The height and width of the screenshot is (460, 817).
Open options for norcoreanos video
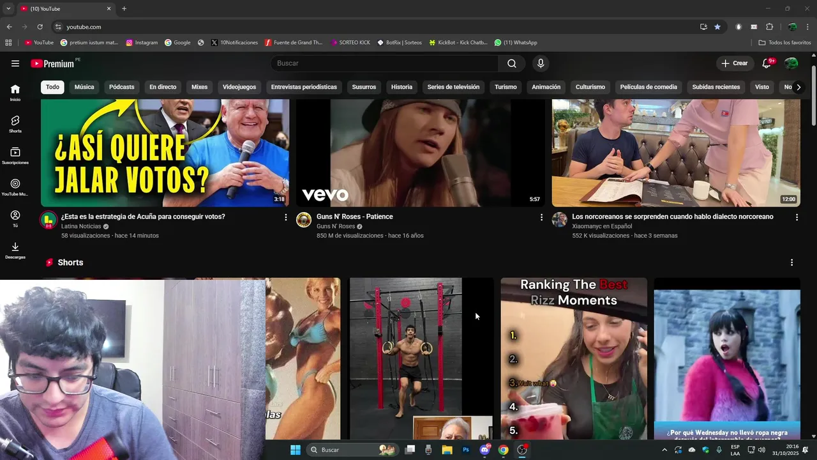(x=797, y=217)
